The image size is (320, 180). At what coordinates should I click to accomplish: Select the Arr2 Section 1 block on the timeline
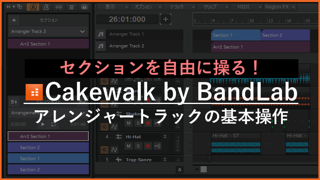[260, 47]
